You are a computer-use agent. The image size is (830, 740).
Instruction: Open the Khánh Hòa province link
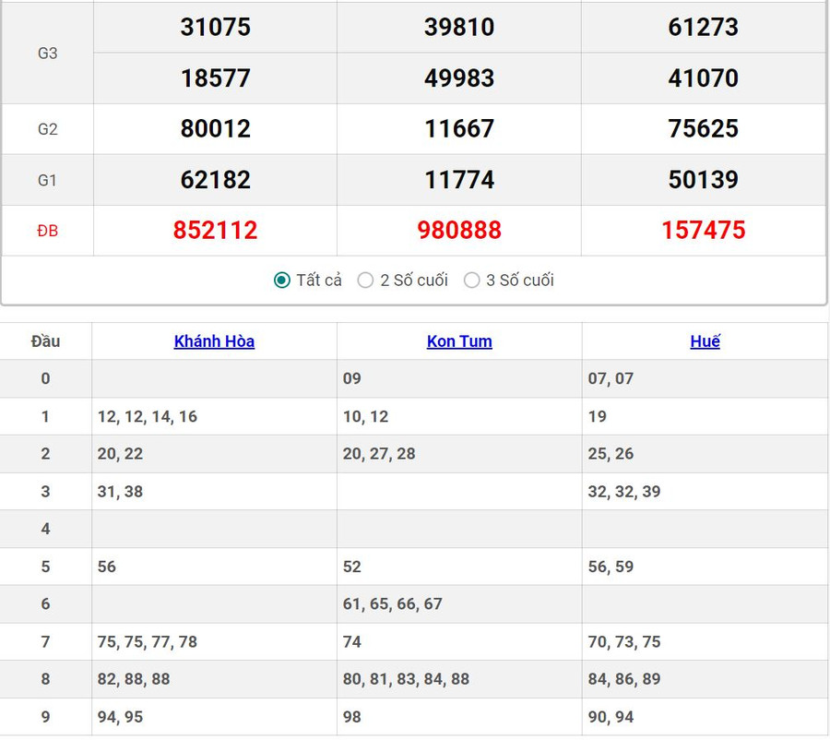pyautogui.click(x=214, y=341)
